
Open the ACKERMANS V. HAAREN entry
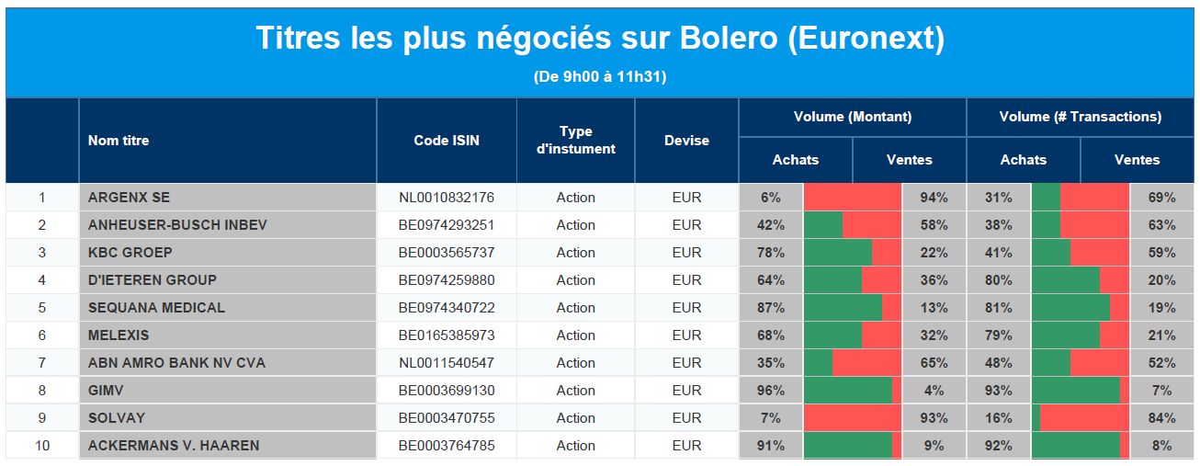[174, 446]
